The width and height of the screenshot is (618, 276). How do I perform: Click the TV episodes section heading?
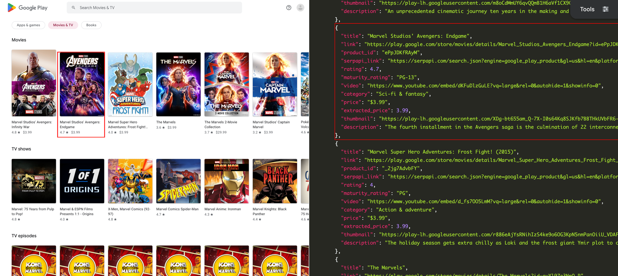pos(24,236)
